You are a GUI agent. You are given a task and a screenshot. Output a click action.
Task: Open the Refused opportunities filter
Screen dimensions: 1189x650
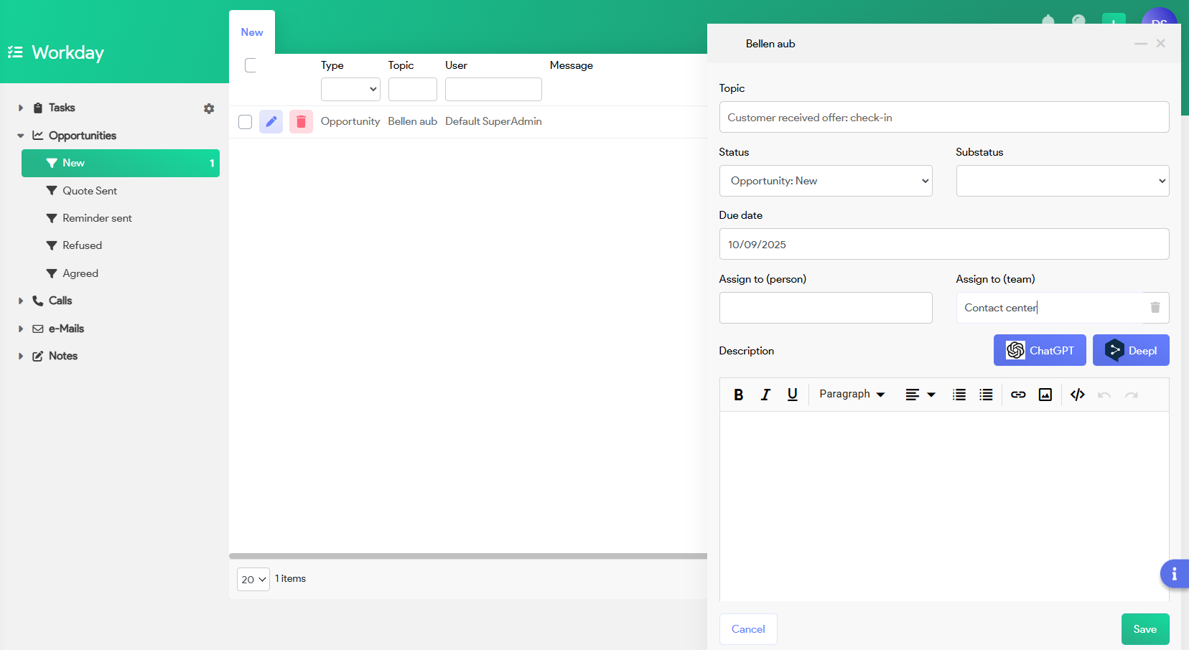coord(82,245)
